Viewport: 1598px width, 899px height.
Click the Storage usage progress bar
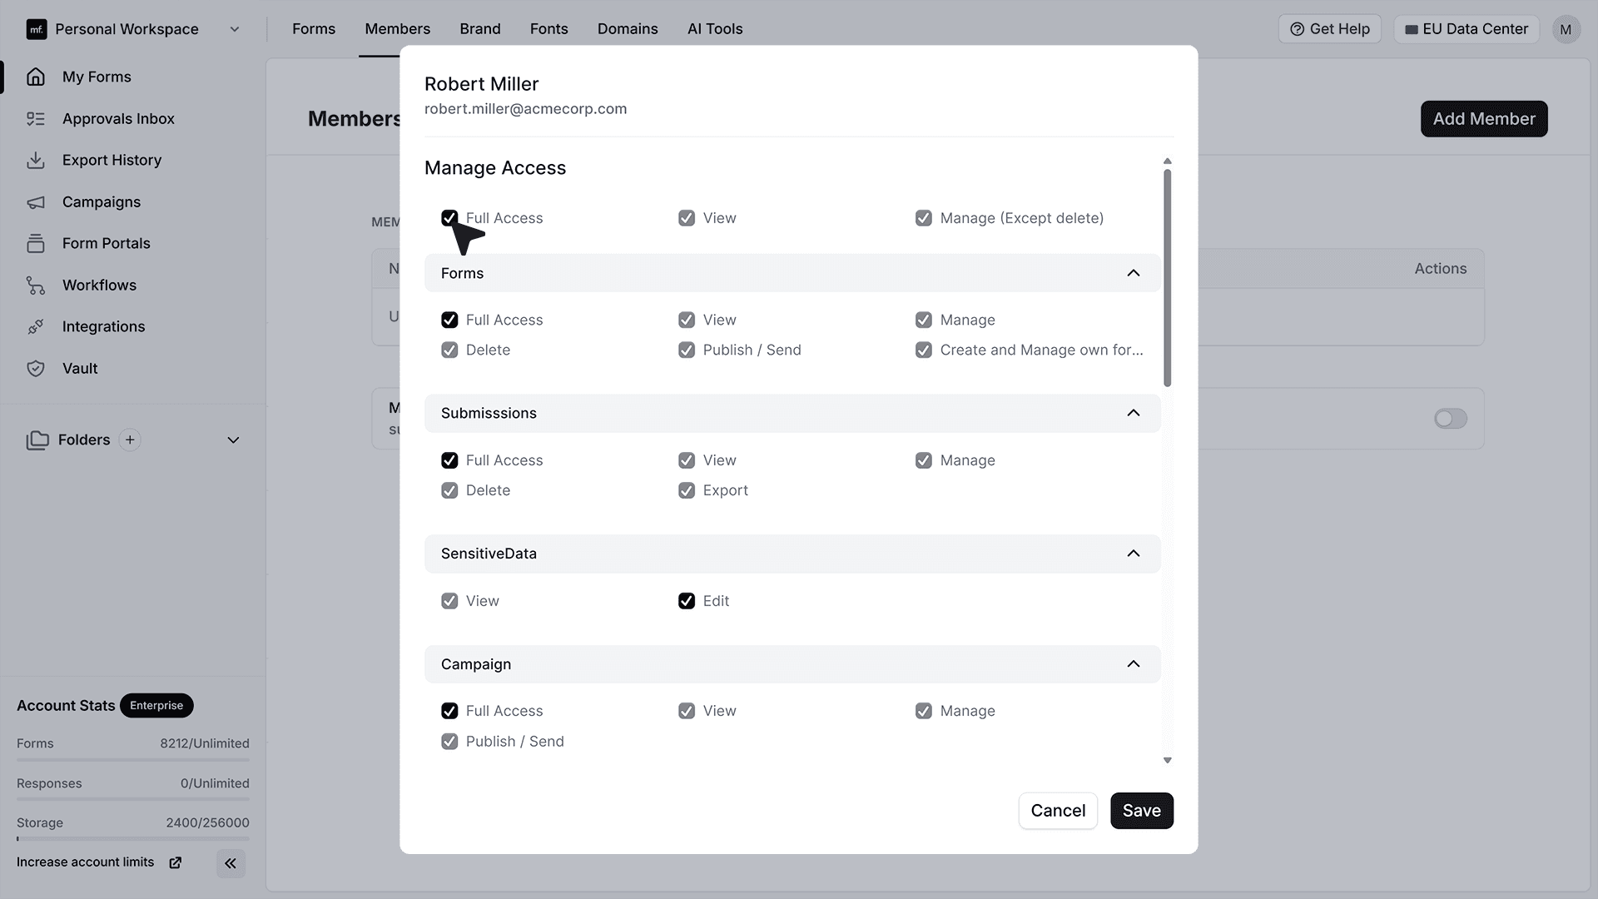click(133, 839)
